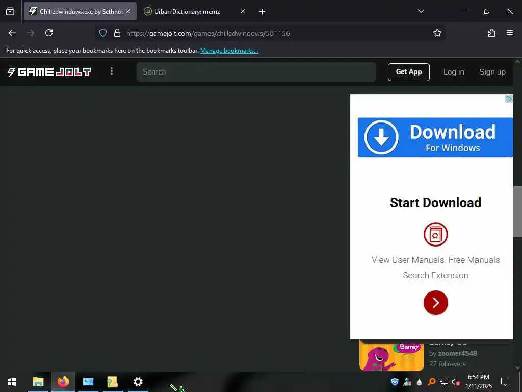522x392 pixels.
Task: Click the Game Jolt Search field
Action: (x=256, y=71)
